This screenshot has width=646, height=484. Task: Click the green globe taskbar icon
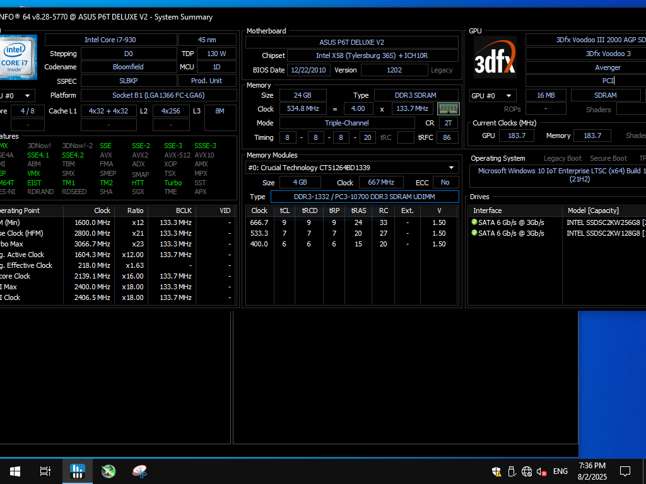pos(109,471)
